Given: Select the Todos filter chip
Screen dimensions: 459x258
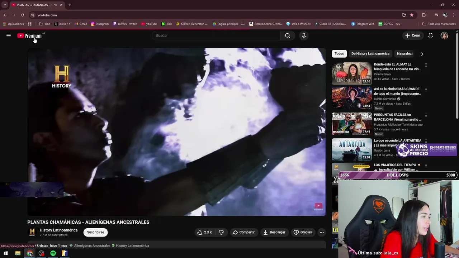Looking at the screenshot, I should (x=339, y=54).
